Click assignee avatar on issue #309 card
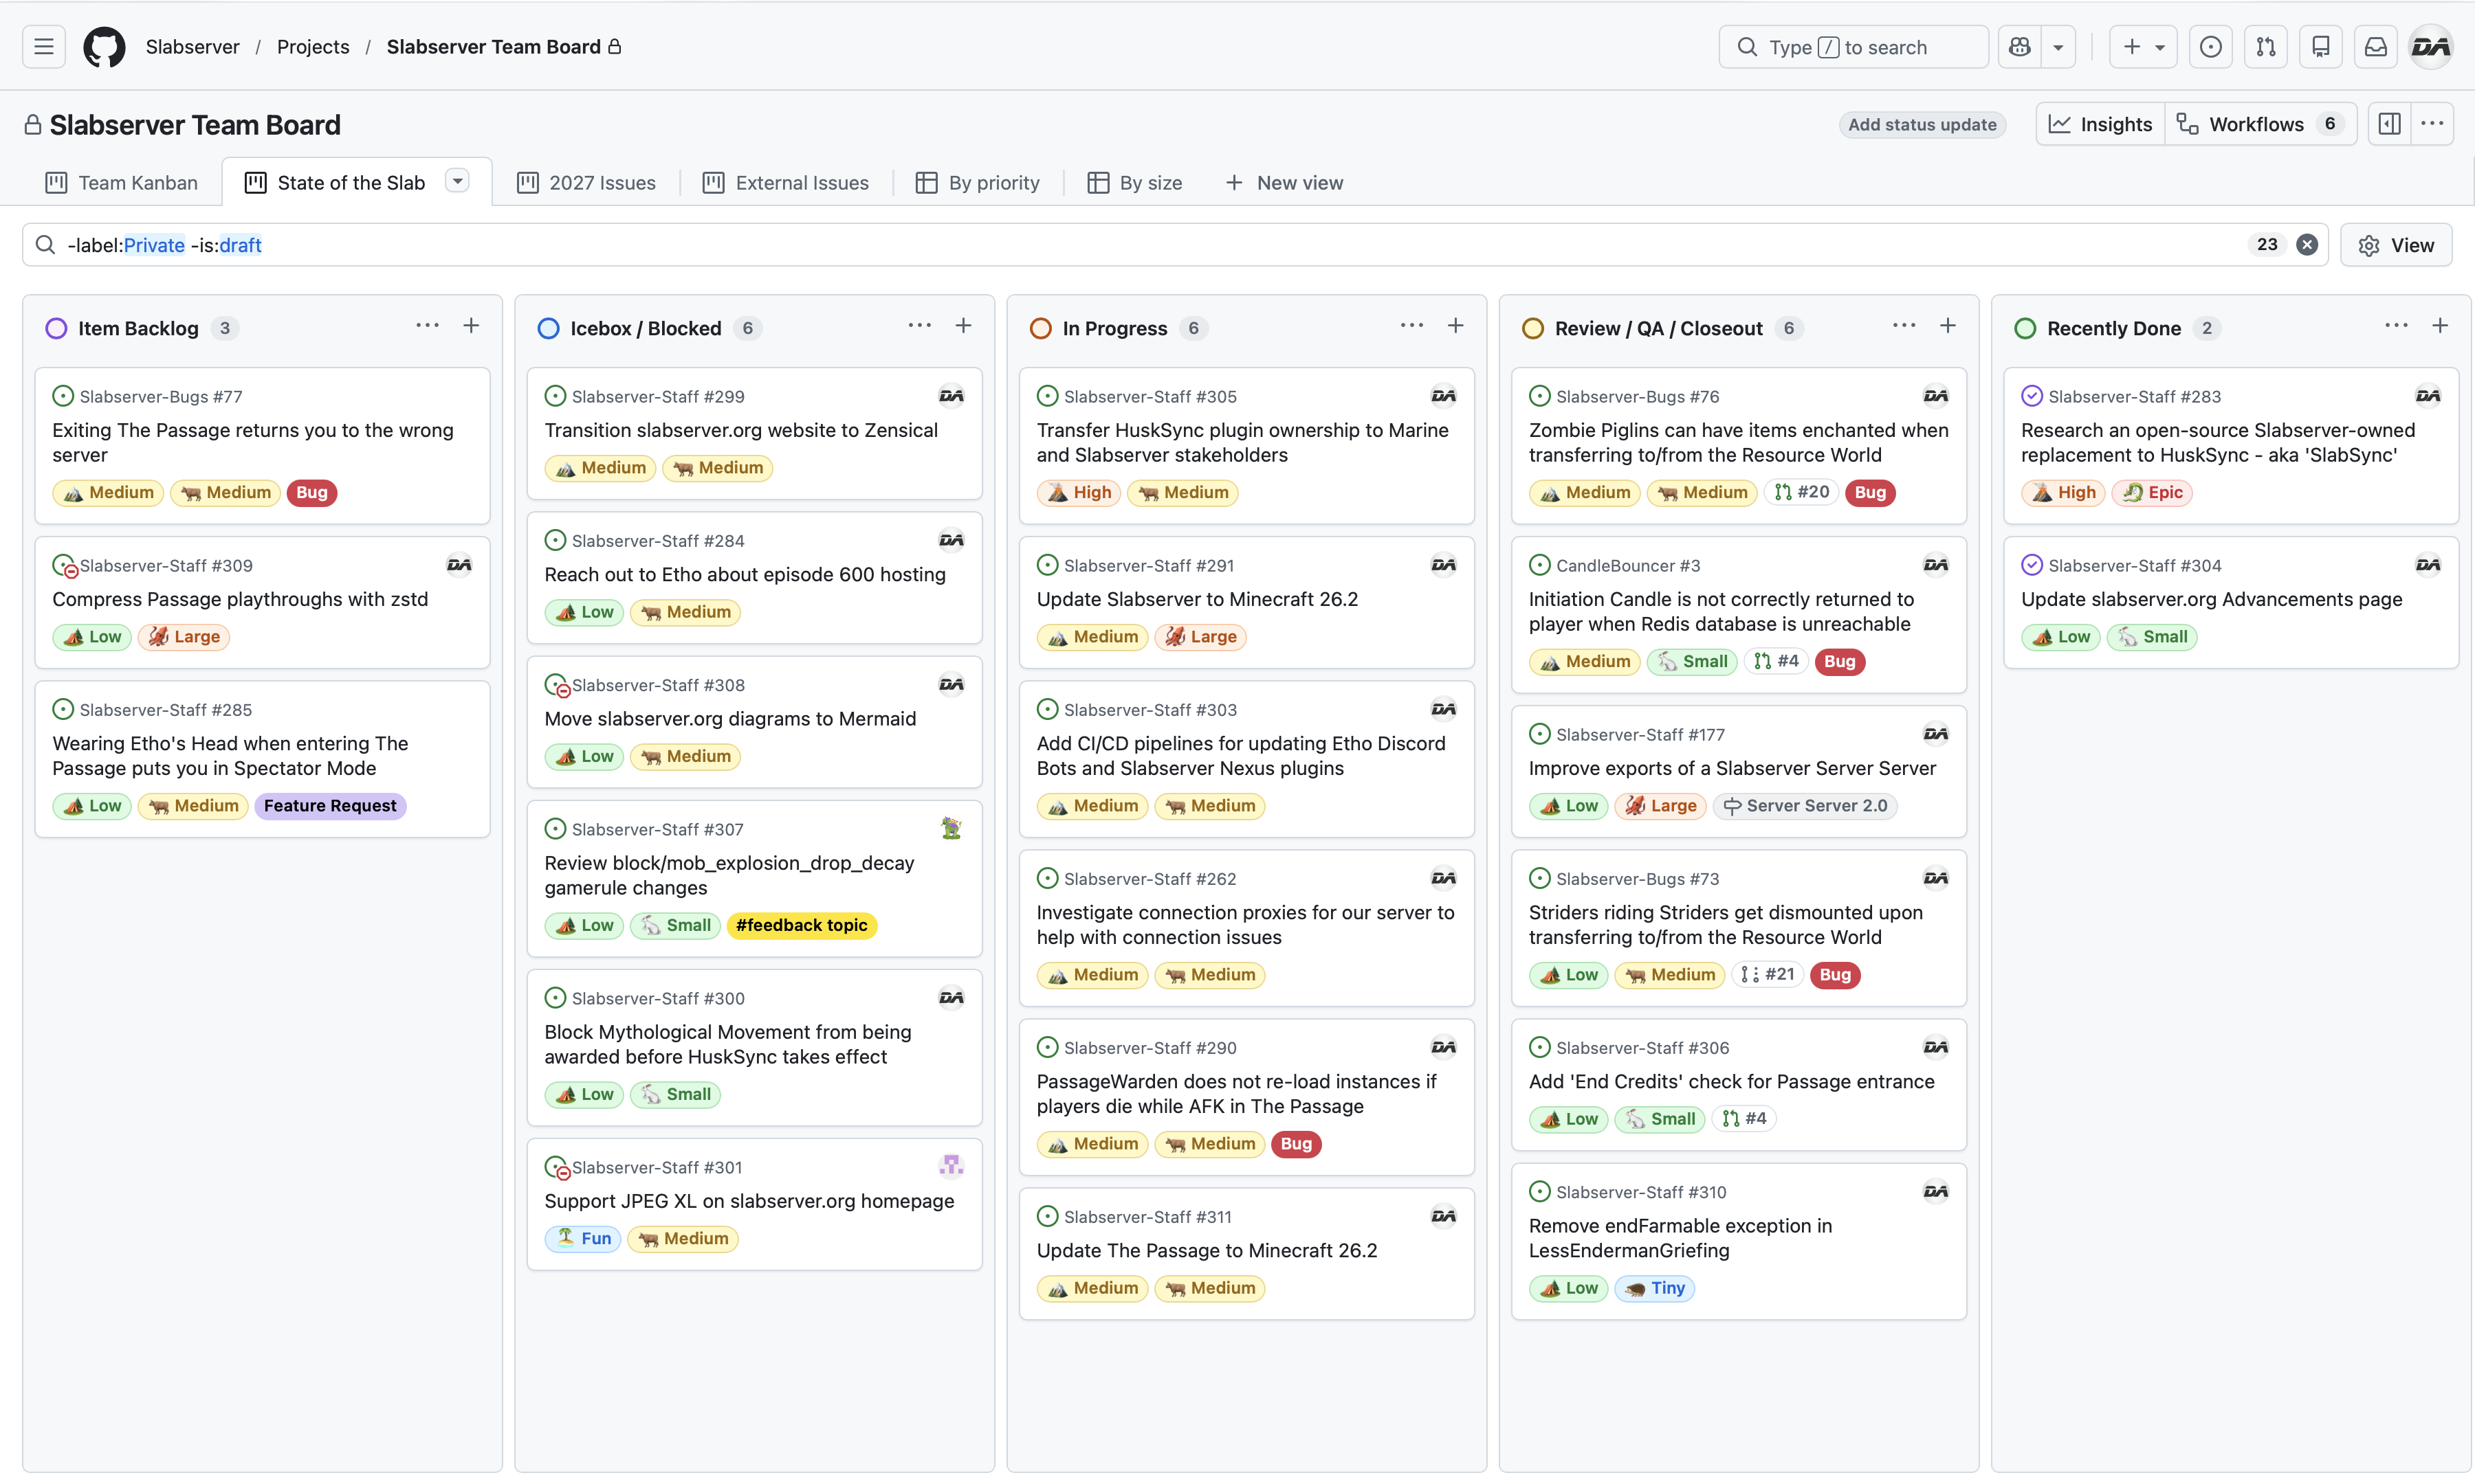Screen dimensions: 2475x1484 pos(459,564)
